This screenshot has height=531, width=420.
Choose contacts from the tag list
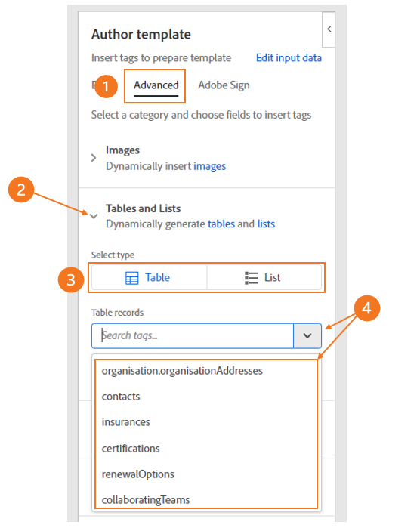pos(206,397)
